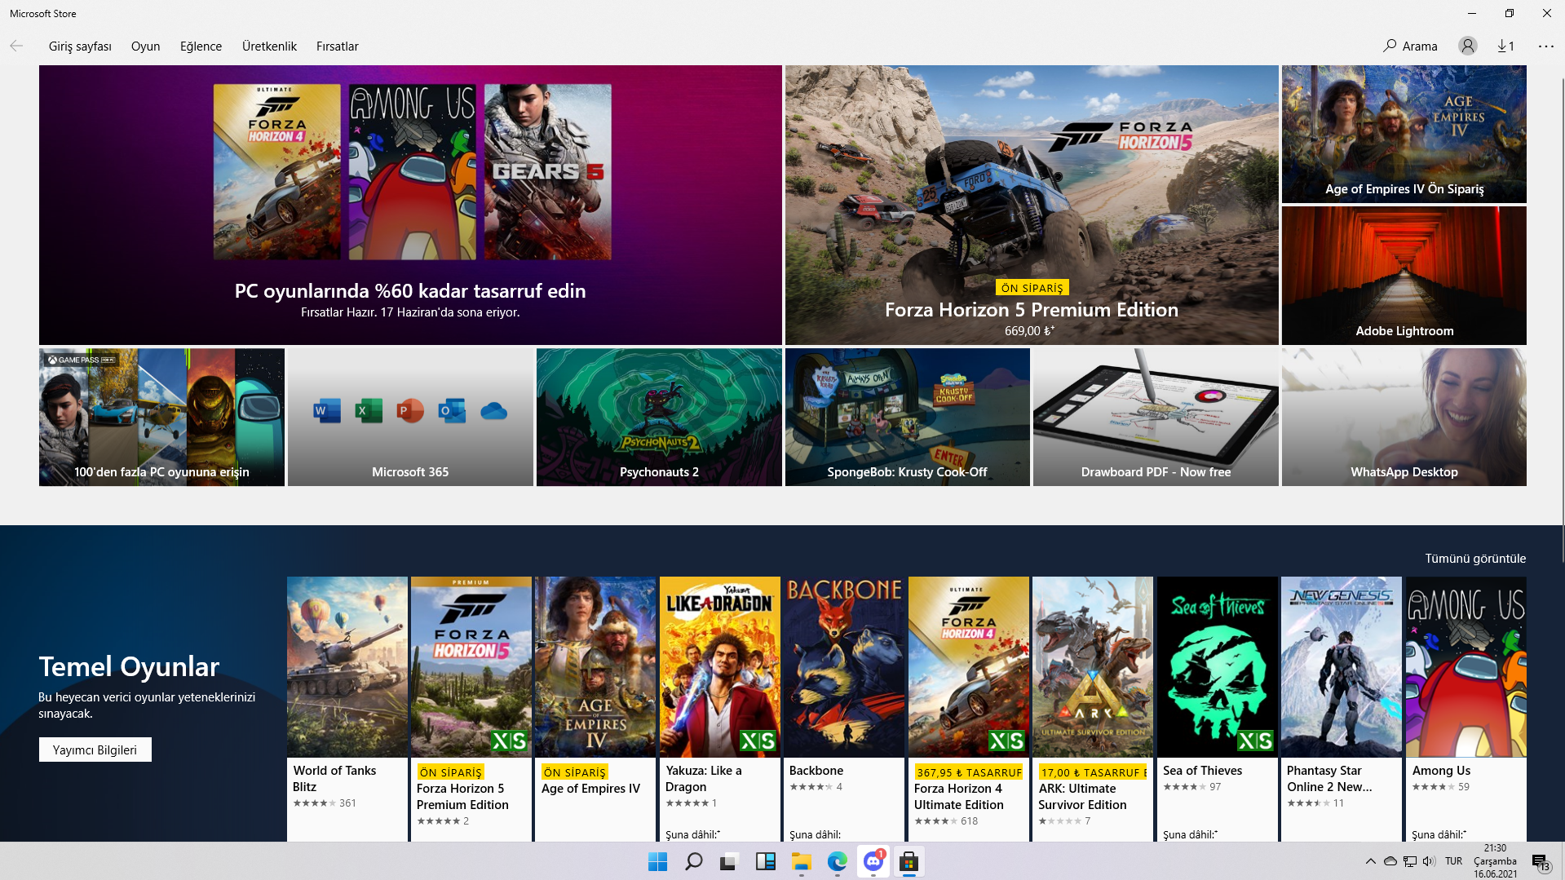
Task: Click the Outlook icon in Microsoft 365 tile
Action: pyautogui.click(x=452, y=410)
